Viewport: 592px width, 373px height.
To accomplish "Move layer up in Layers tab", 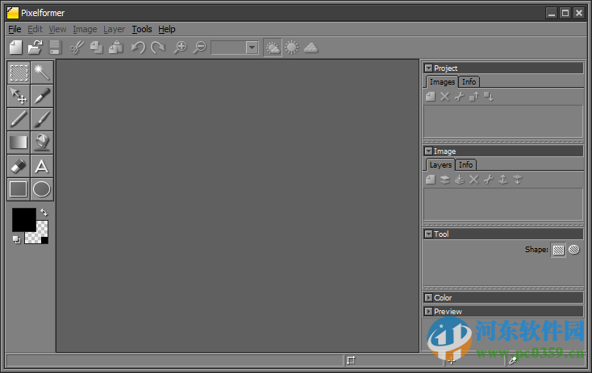I will pyautogui.click(x=503, y=180).
